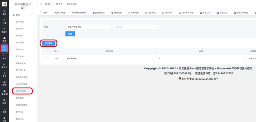Click the 商户 breadcrumb link
The image size is (256, 122).
[48, 4]
